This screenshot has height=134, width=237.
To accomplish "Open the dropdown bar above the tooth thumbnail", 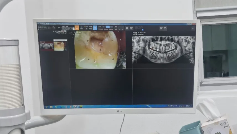I will pyautogui.click(x=60, y=40).
